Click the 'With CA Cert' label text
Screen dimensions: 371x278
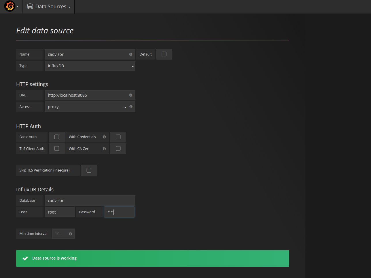tap(79, 149)
